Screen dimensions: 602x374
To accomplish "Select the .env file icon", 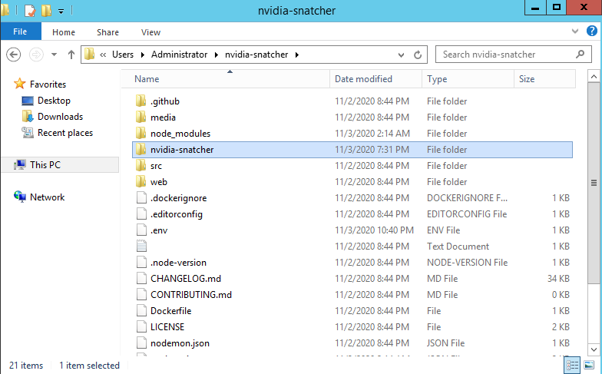I will 141,230.
